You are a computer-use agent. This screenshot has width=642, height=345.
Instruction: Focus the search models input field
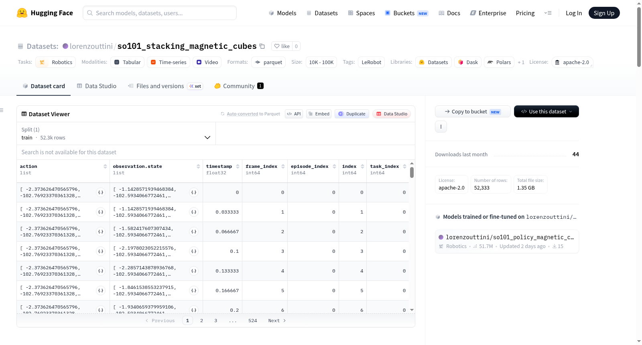click(160, 13)
